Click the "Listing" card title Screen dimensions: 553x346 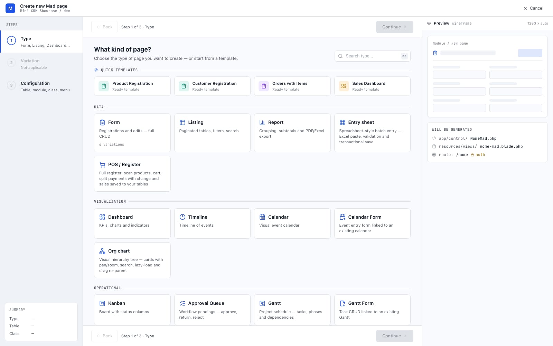click(x=196, y=122)
